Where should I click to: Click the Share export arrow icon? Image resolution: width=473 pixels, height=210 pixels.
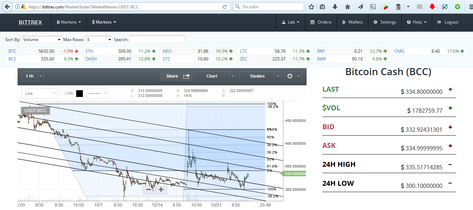point(186,76)
